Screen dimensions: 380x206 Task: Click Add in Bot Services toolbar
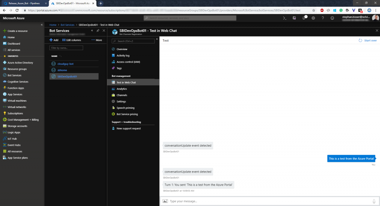pyautogui.click(x=54, y=40)
